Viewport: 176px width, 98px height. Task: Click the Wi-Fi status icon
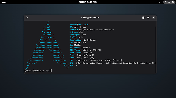pyautogui.click(x=166, y=2)
